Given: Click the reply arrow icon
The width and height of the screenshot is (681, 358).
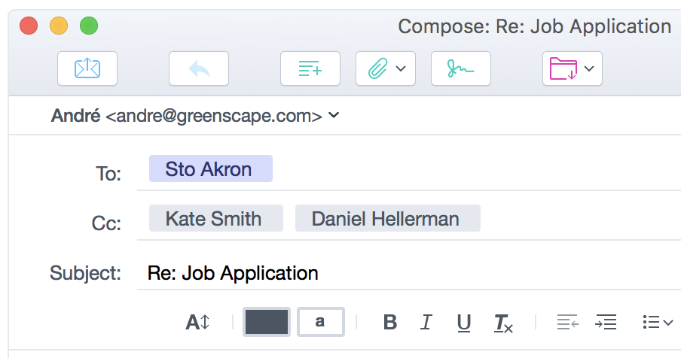Looking at the screenshot, I should click(199, 68).
